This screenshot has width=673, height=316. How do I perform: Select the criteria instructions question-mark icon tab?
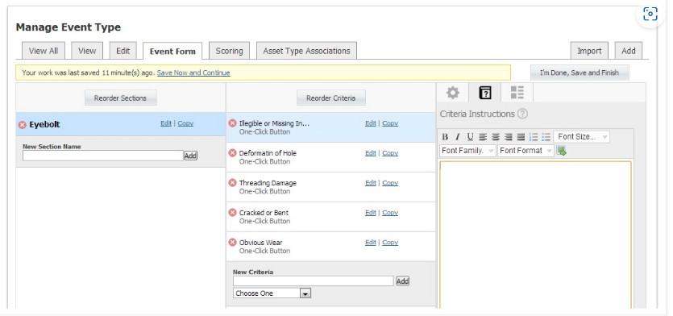click(485, 93)
